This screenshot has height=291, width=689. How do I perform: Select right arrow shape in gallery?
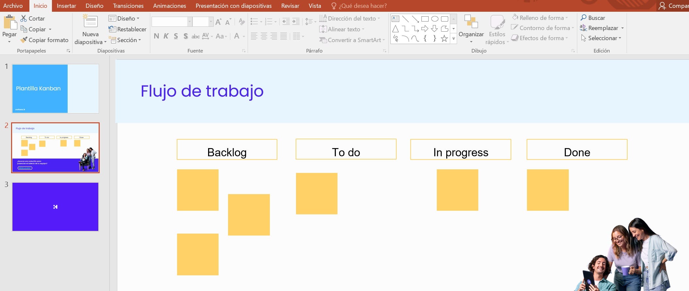[x=425, y=29]
